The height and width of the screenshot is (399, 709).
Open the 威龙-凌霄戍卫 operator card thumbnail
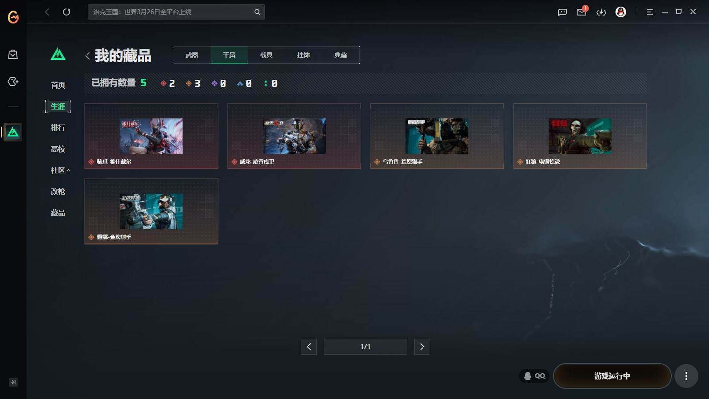pos(294,136)
